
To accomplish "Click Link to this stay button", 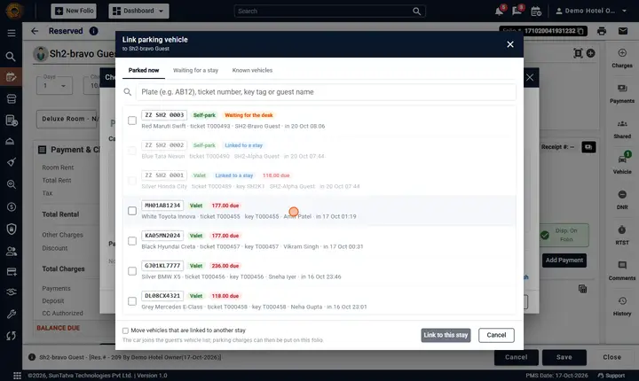I will coord(446,335).
